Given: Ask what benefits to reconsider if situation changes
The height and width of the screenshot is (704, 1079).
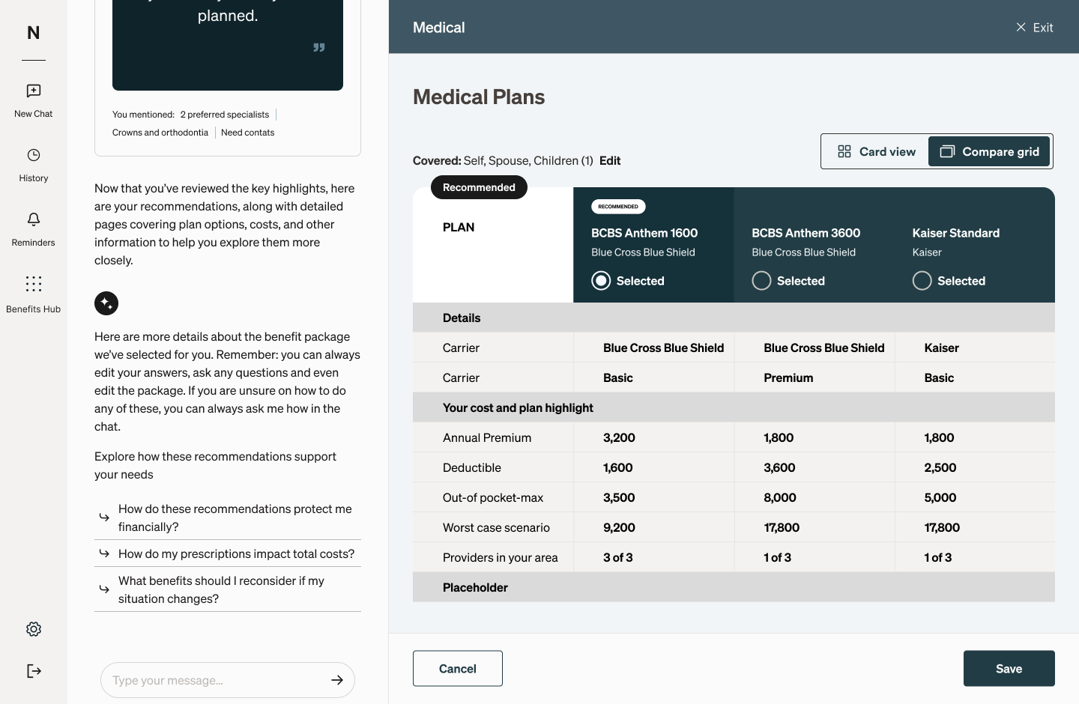Looking at the screenshot, I should (228, 589).
